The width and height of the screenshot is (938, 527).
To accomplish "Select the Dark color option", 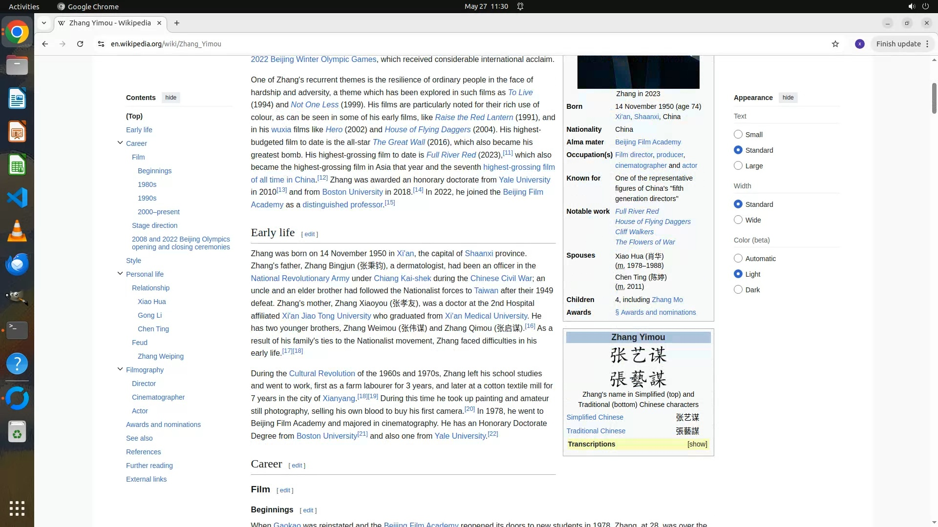I will (x=738, y=290).
